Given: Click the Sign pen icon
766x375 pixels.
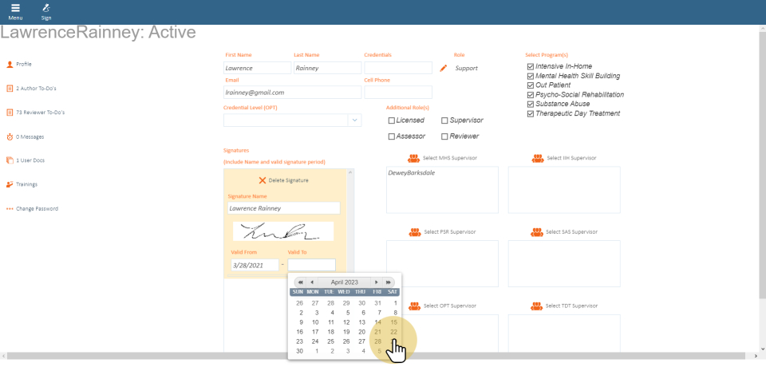Looking at the screenshot, I should pyautogui.click(x=46, y=8).
